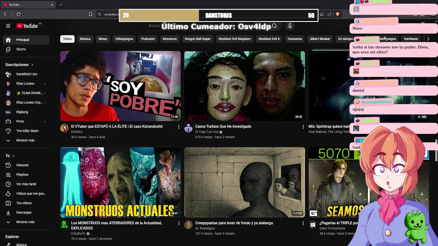Bookmark page using bookmark icon
Viewport: 438px width, 246px height.
click(90, 14)
